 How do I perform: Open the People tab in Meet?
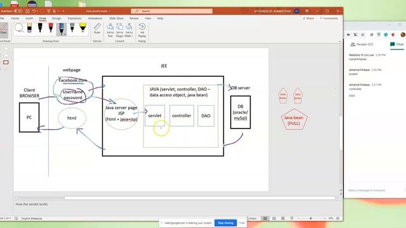[362, 44]
